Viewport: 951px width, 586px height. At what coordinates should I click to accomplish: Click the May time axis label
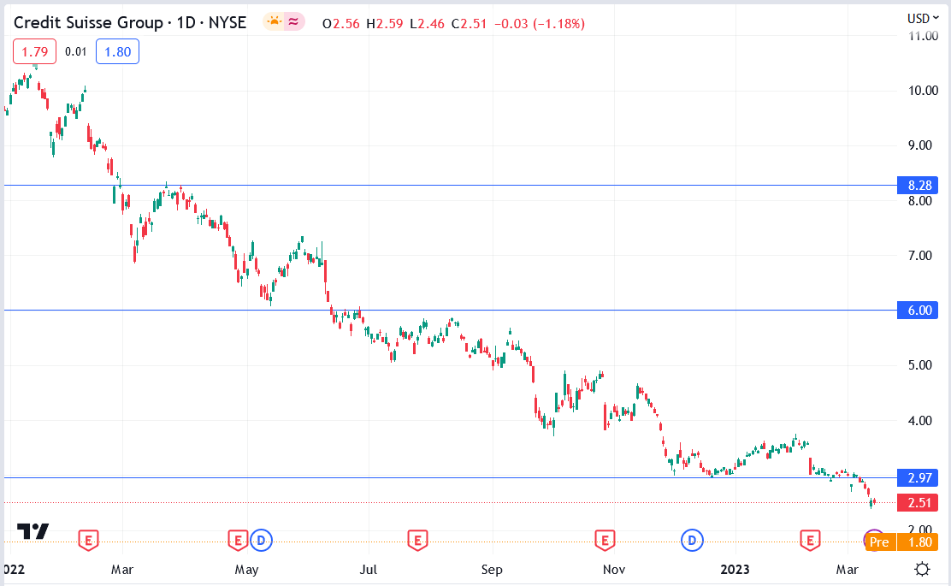246,570
